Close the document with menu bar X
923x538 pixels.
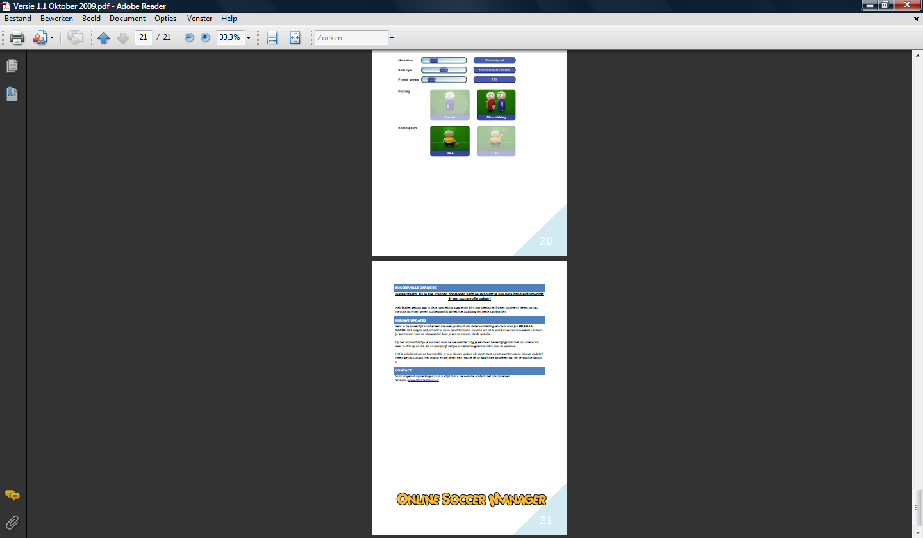(916, 19)
